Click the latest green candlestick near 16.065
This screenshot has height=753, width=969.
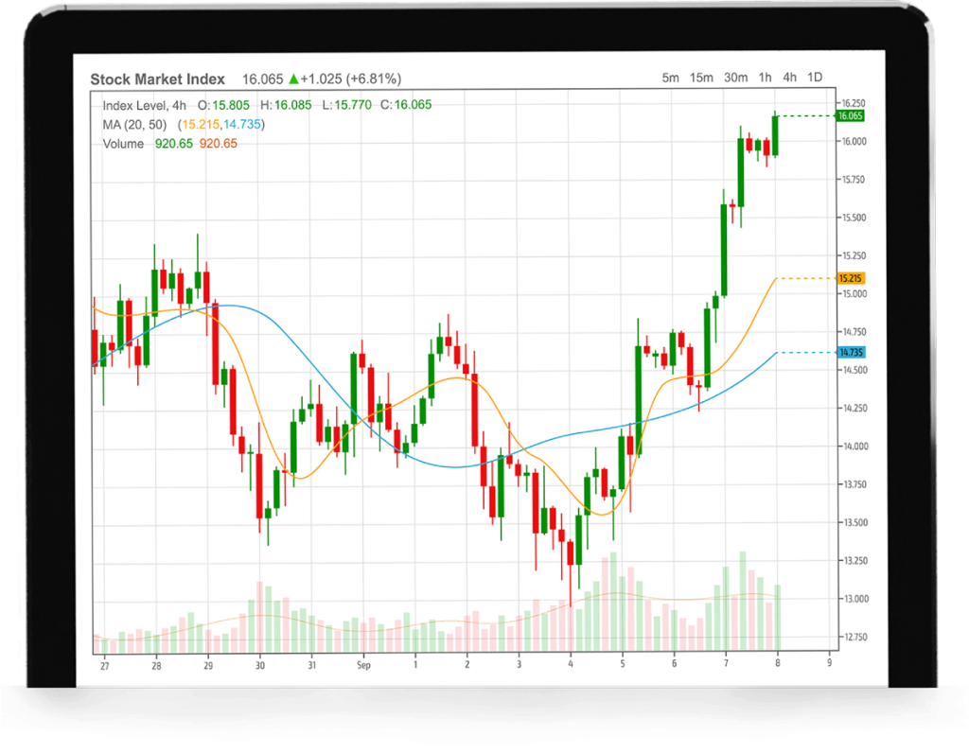coord(775,134)
